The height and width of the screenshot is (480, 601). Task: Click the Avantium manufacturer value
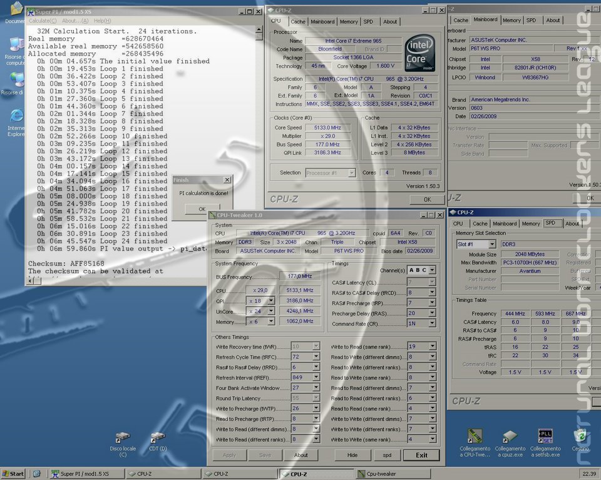(530, 271)
